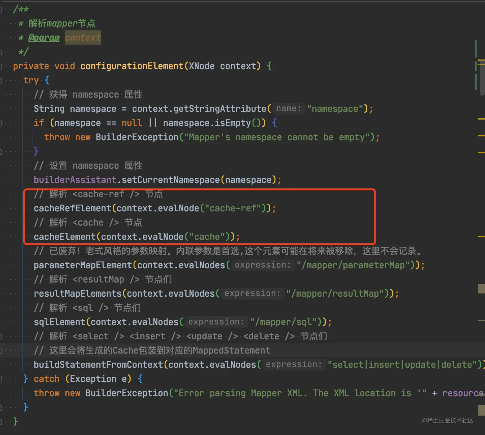Click comment about select insert update delete nodes
This screenshot has width=485, height=435.
[180, 336]
